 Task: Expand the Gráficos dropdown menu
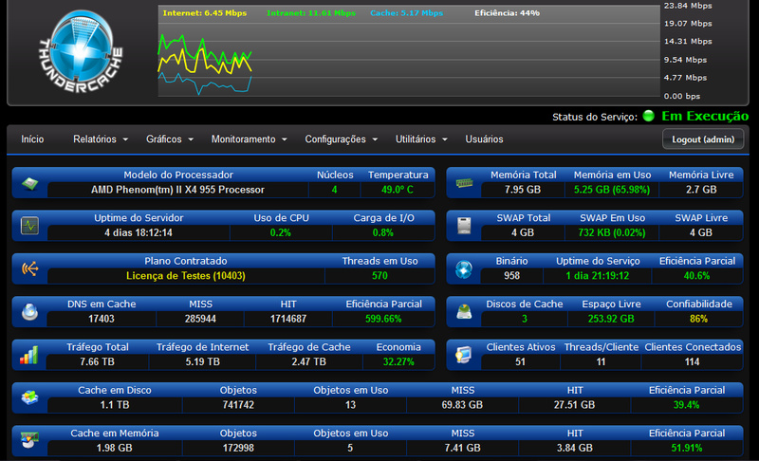(x=170, y=139)
